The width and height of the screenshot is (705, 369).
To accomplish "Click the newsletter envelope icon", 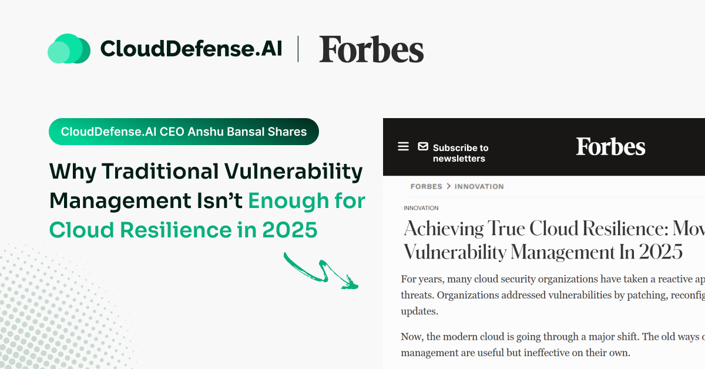I will [423, 146].
